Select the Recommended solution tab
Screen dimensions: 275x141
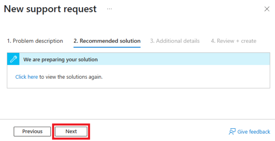point(107,41)
